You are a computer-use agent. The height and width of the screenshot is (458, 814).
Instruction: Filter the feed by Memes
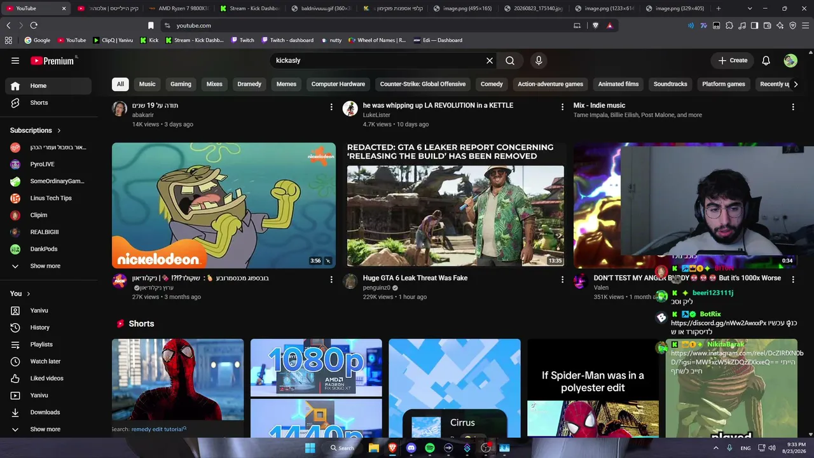point(286,84)
